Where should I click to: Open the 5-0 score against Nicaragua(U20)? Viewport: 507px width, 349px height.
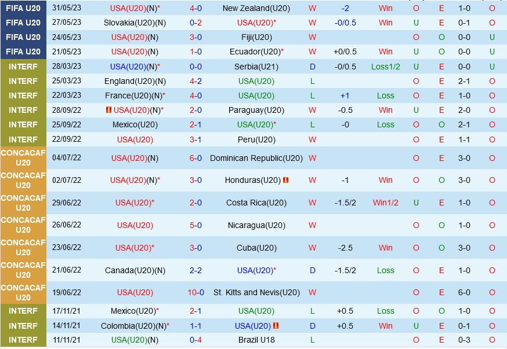click(195, 225)
